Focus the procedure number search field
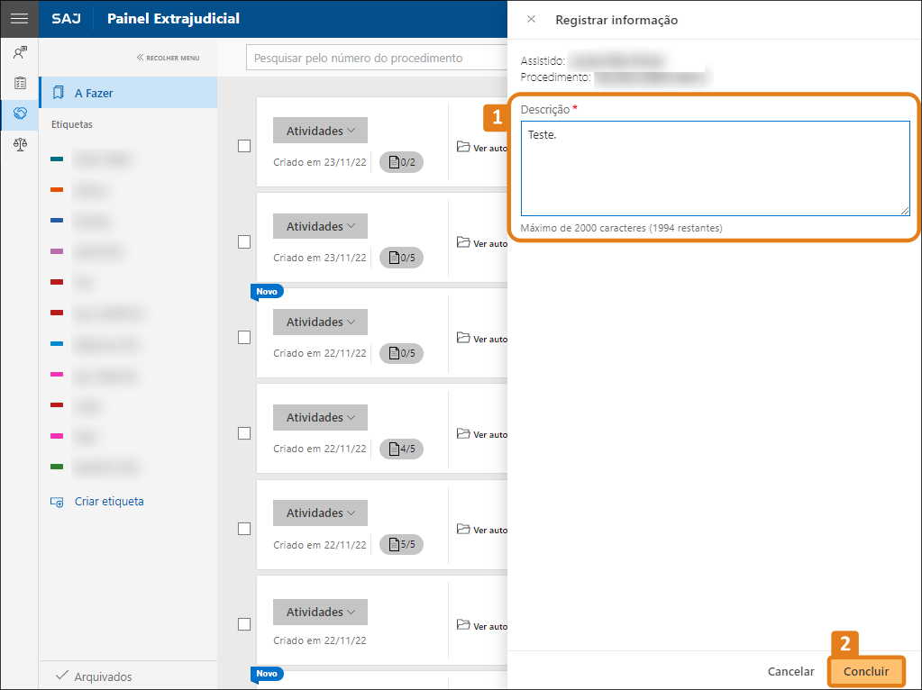The image size is (922, 690). pyautogui.click(x=377, y=58)
